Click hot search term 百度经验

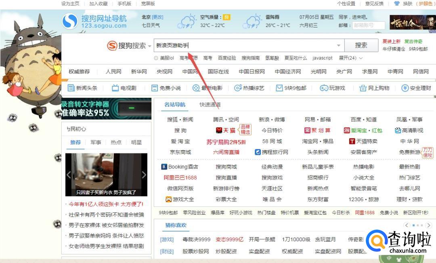pyautogui.click(x=227, y=58)
